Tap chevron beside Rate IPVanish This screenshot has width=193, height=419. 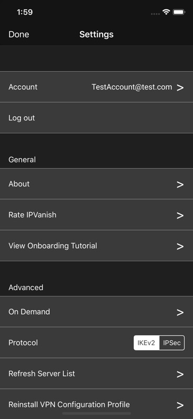180,215
